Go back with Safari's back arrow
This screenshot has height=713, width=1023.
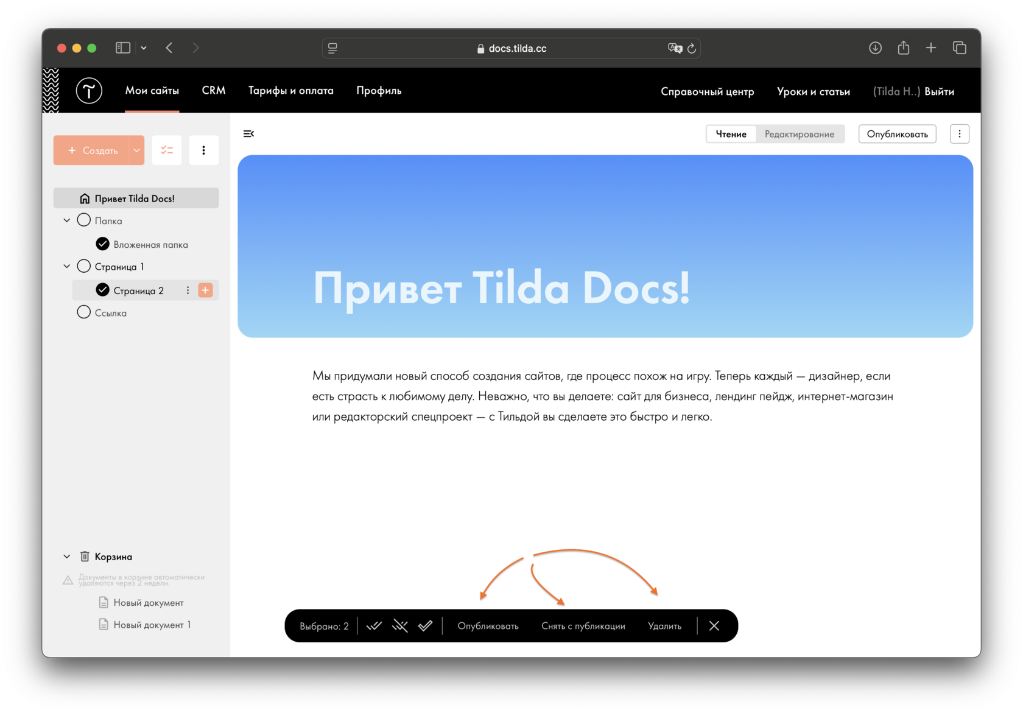[169, 47]
